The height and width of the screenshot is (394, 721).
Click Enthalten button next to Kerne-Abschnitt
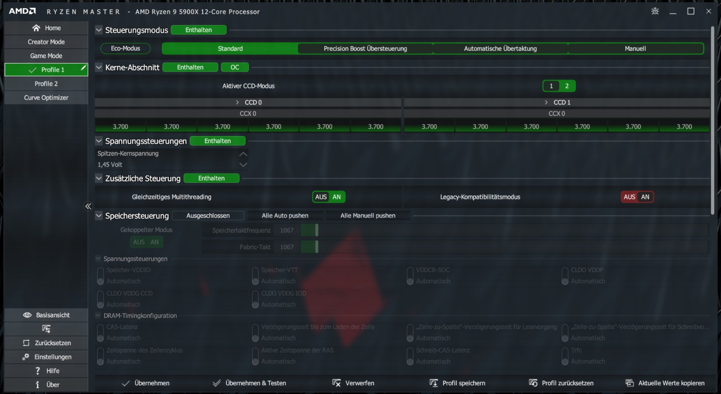tap(190, 68)
